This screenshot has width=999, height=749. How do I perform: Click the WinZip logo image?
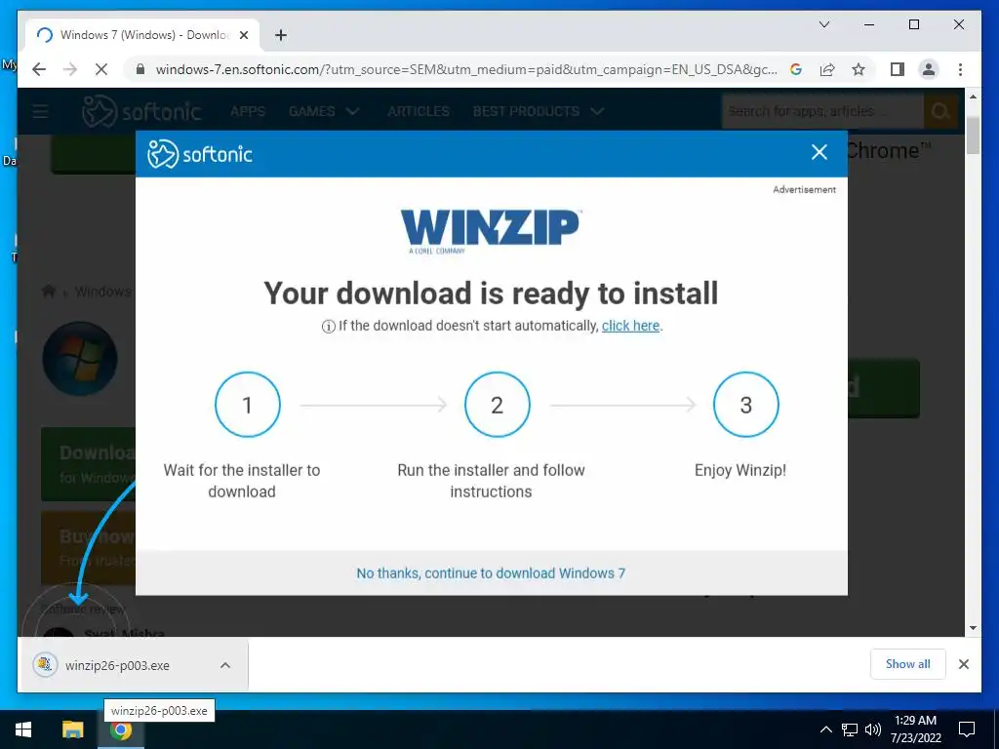click(491, 230)
